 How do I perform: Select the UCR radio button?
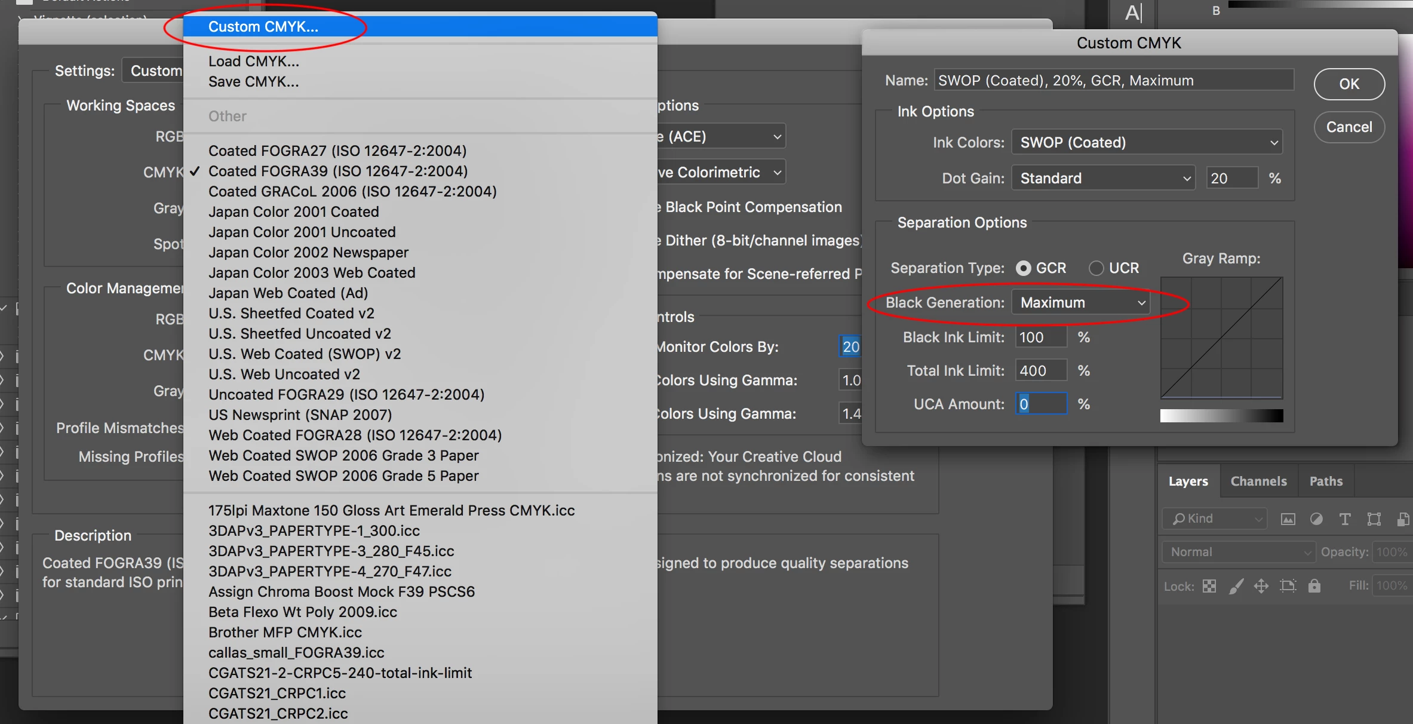1096,268
